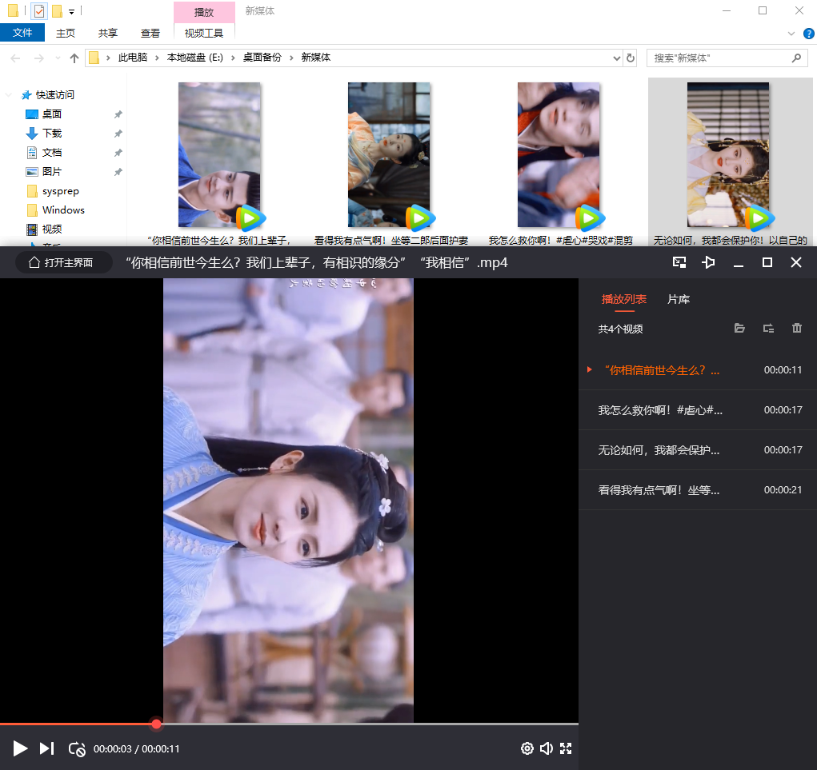The image size is (817, 770).
Task: Pin the player window on top
Action: pyautogui.click(x=708, y=262)
